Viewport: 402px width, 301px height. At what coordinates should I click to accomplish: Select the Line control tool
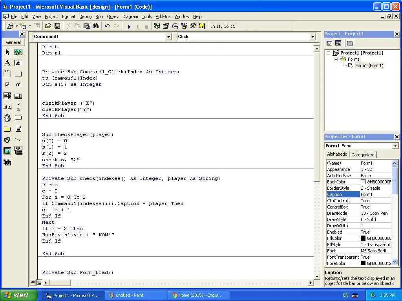tap(18, 140)
